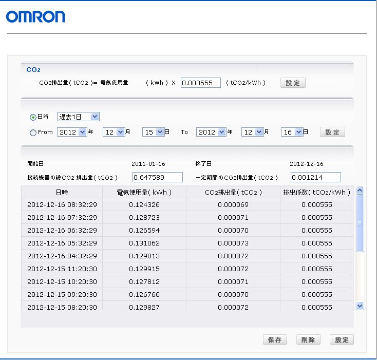The height and width of the screenshot is (360, 377).
Task: Open the From month dropdown
Action: [114, 132]
